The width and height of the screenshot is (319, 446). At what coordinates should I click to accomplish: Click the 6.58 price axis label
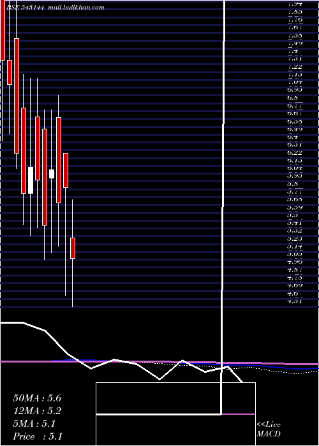[x=295, y=122]
